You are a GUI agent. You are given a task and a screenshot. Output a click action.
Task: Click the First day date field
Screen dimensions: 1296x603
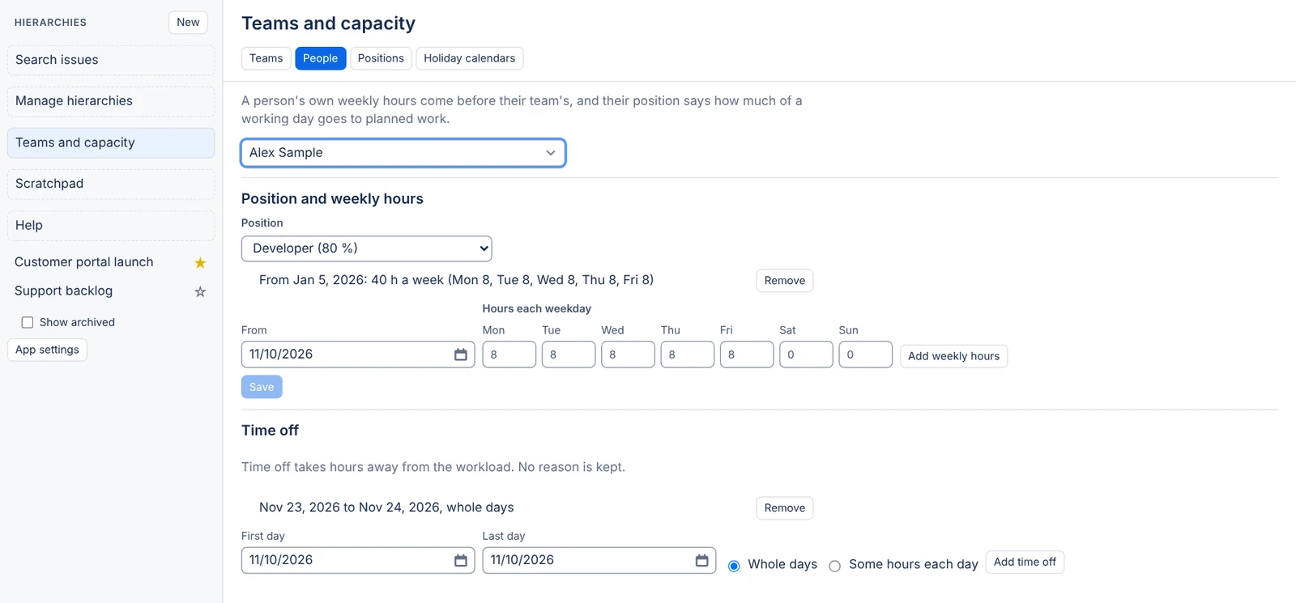coord(358,560)
